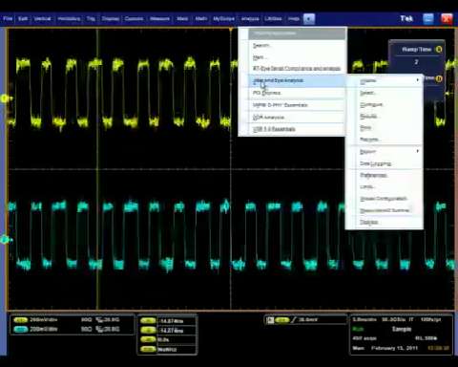The width and height of the screenshot is (458, 367).
Task: Click the fourth cursor frequency readout badge
Action: tap(148, 349)
